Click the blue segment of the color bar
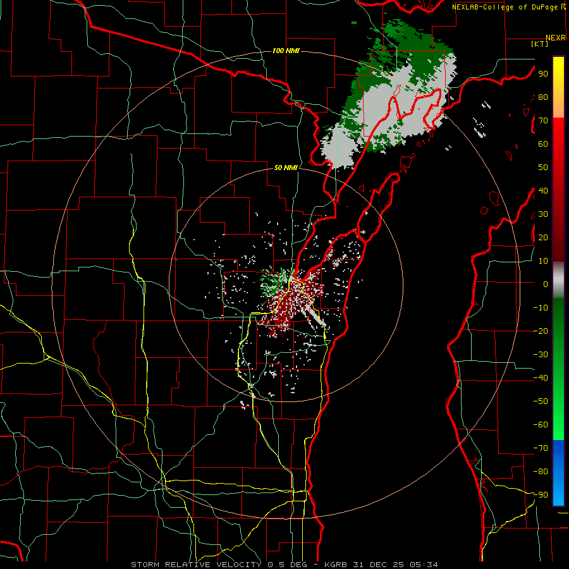 click(x=558, y=473)
